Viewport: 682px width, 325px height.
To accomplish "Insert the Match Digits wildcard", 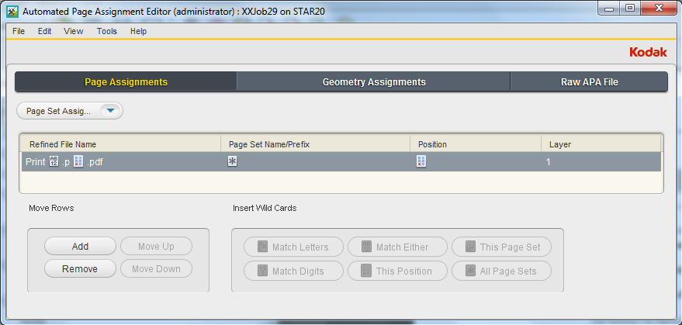I will (x=293, y=271).
